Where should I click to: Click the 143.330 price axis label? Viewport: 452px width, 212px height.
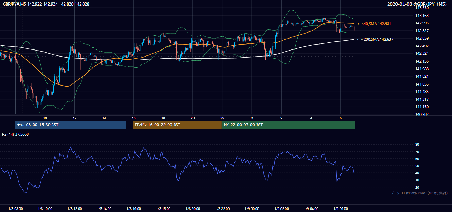coord(422,8)
